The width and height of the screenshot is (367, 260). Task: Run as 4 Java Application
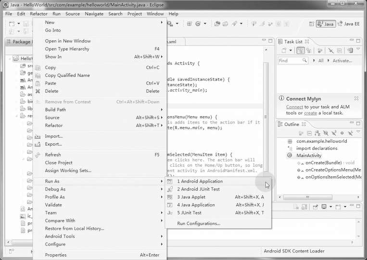tap(218, 205)
